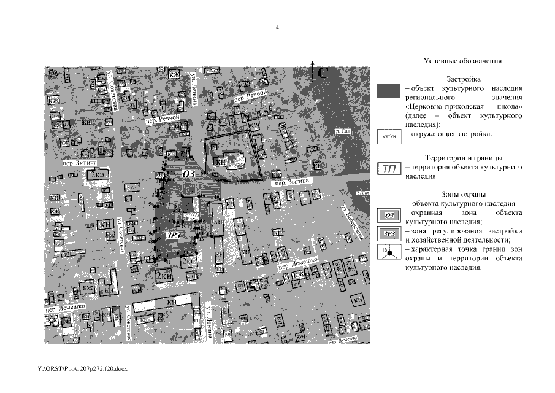The image size is (555, 393).
Task: Click the 'ОЗ' zone label on the map
Action: click(188, 174)
